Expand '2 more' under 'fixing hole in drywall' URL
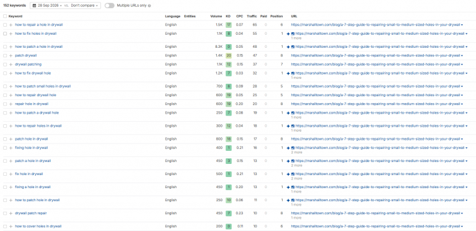The height and width of the screenshot is (231, 476). point(297,152)
